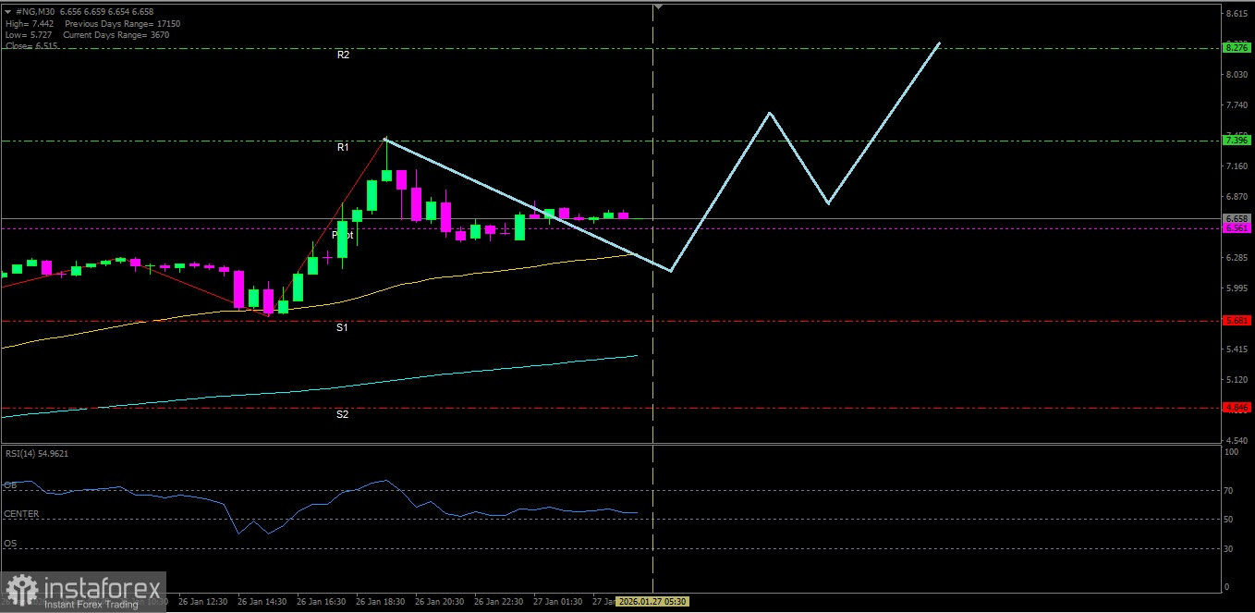
Task: Click the green 7.356 price tag
Action: [1236, 141]
